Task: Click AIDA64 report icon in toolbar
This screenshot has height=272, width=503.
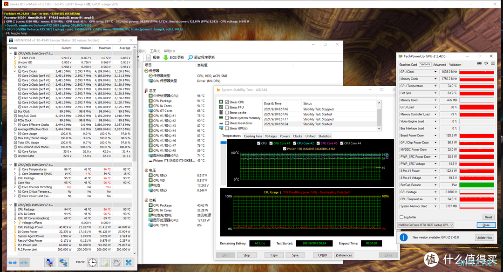Action: (x=149, y=57)
